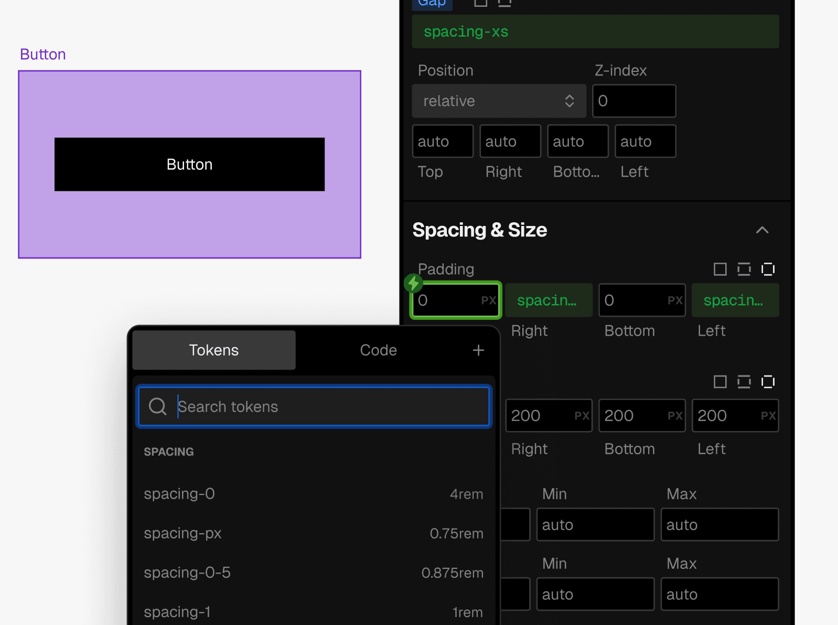
Task: Click the green lightning token icon on padding
Action: 413,283
